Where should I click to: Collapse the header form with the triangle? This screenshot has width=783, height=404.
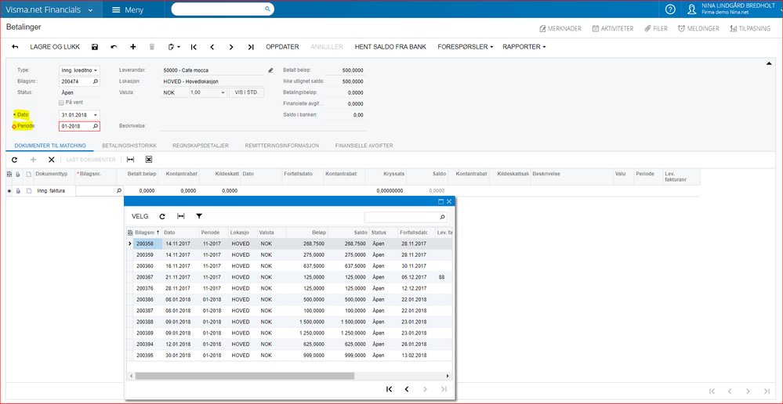(x=769, y=63)
